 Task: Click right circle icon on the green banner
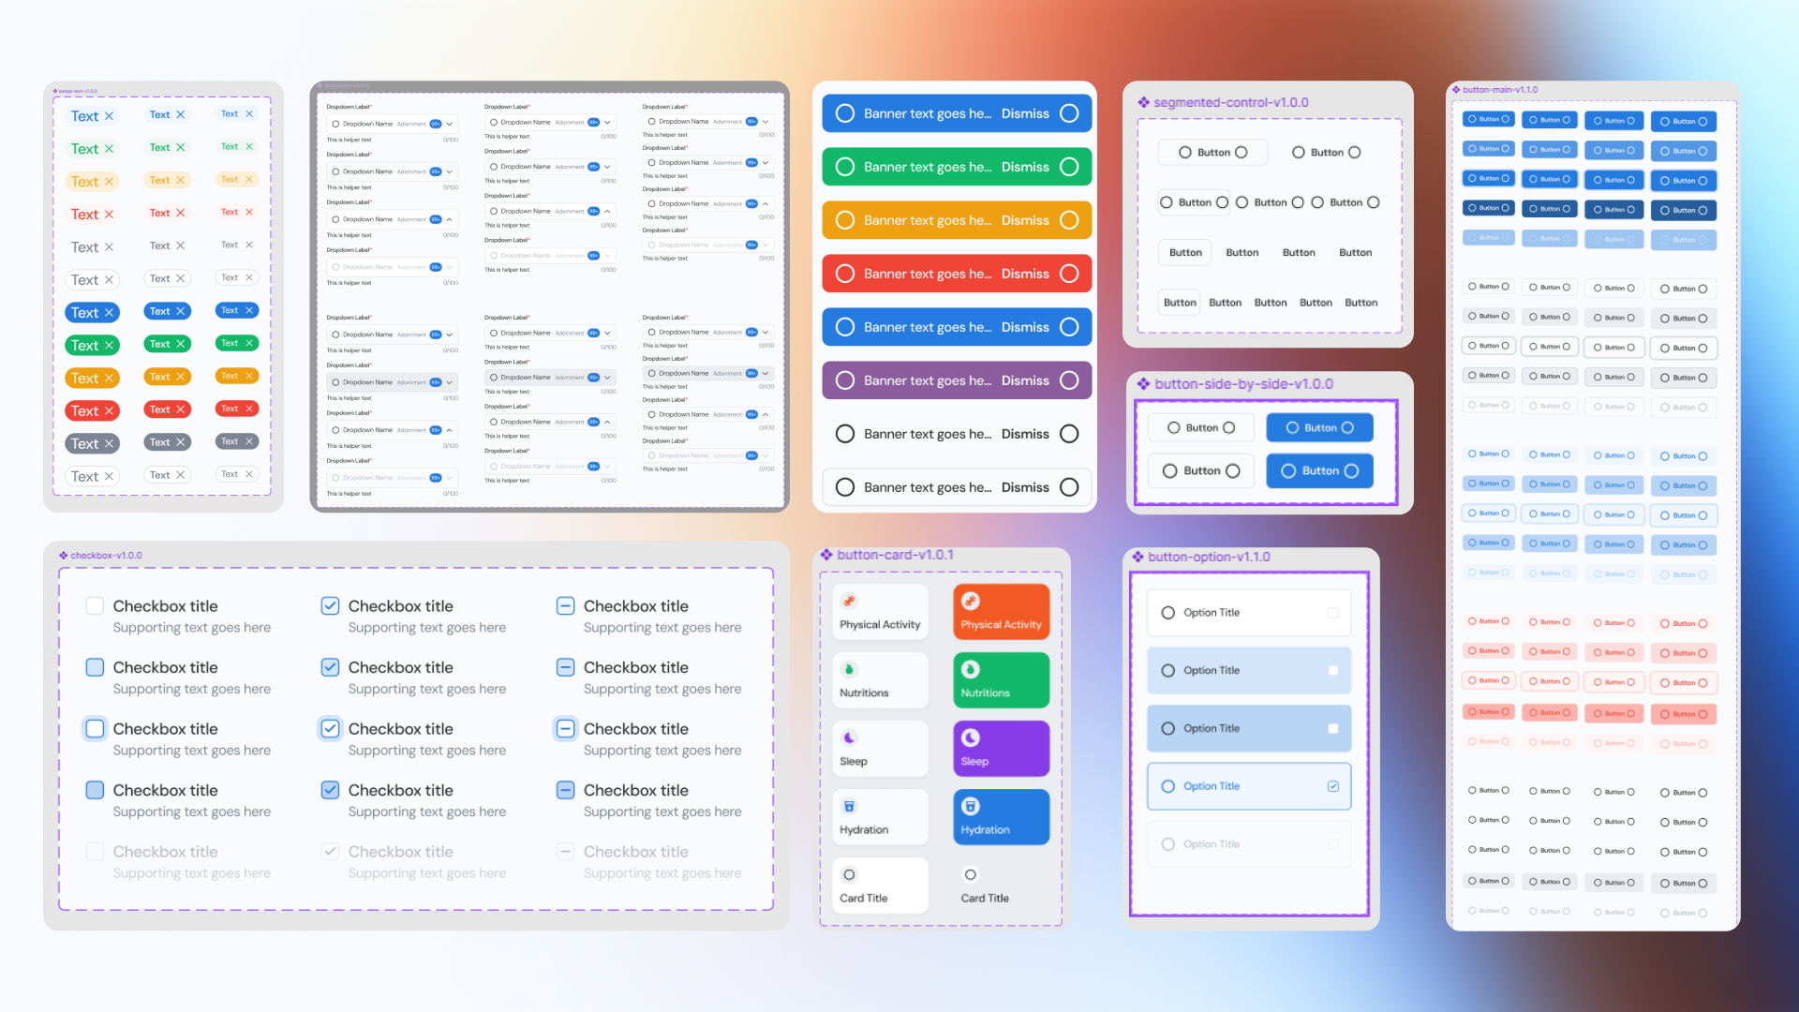(x=1069, y=167)
